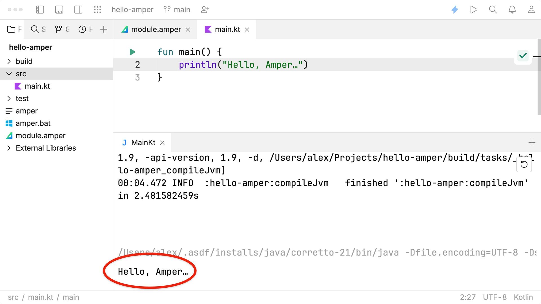Click the lightning bolt AI icon

point(455,10)
